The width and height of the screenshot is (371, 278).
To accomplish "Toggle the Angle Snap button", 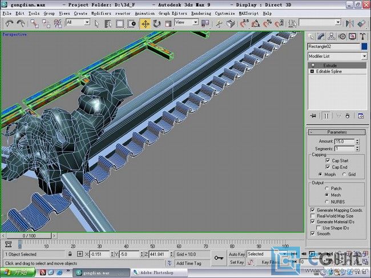I will point(256,23).
